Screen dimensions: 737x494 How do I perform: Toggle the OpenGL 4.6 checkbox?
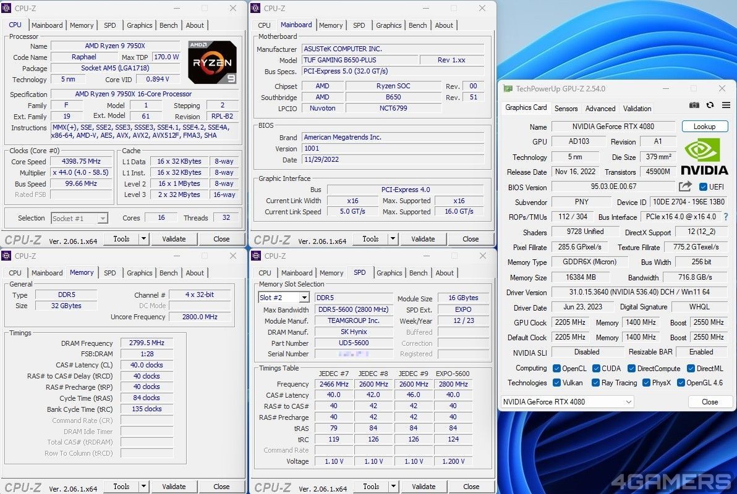click(681, 383)
